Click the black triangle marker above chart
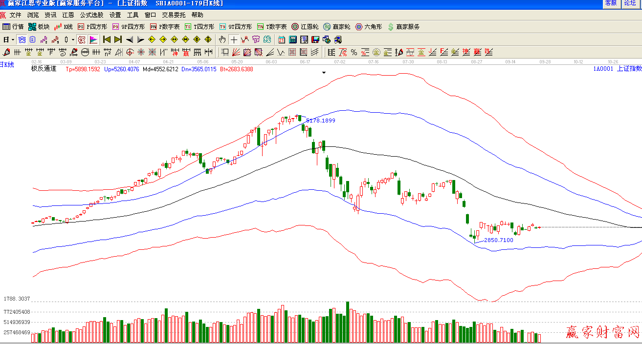This screenshot has width=642, height=344. pos(324,73)
